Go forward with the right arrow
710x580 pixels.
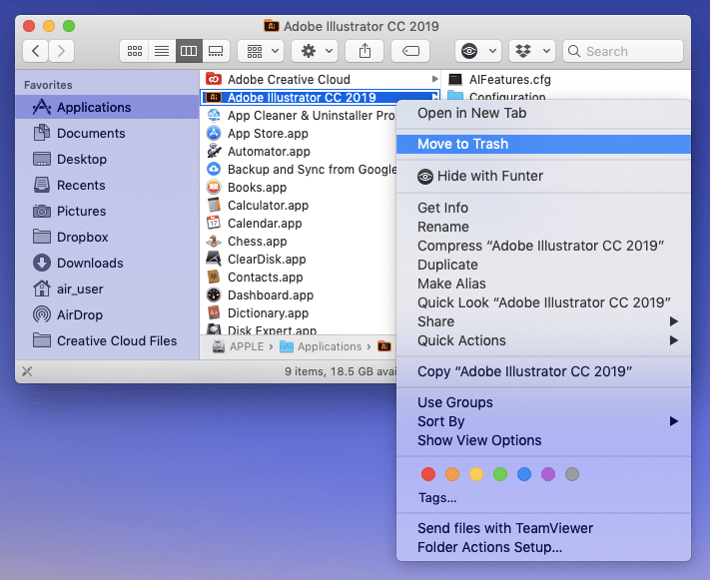coord(61,51)
